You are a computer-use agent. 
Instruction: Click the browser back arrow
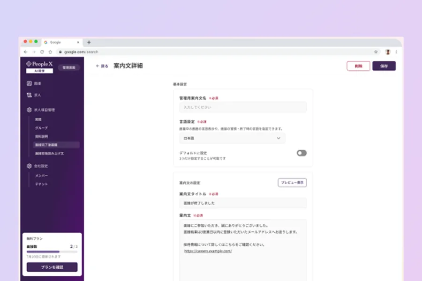[26, 52]
